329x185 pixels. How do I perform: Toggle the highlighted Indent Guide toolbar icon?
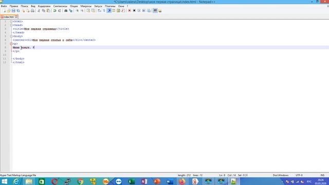109,10
